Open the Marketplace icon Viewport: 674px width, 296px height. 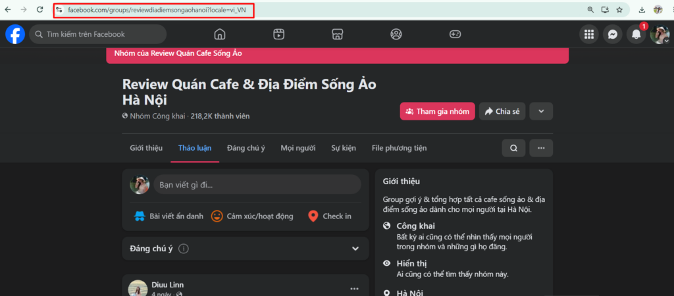click(338, 34)
